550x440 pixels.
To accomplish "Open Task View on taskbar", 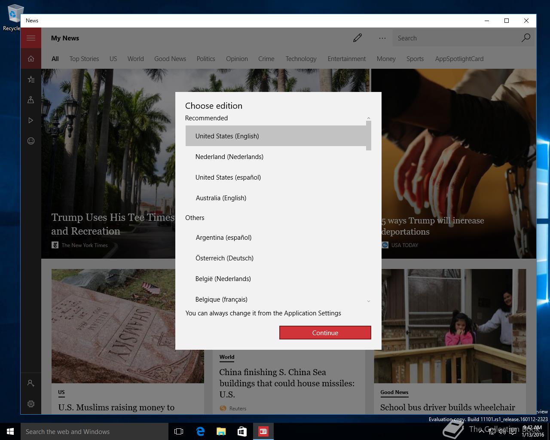I will click(x=179, y=431).
